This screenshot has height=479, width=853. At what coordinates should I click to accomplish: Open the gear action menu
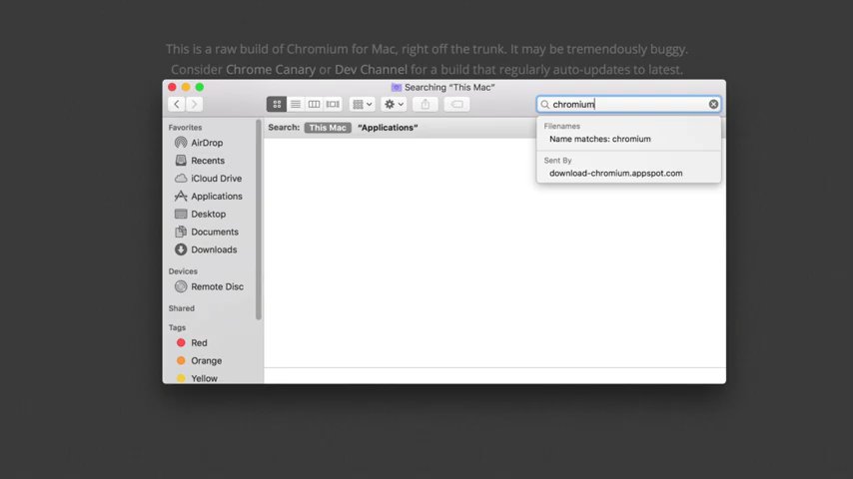pos(394,104)
